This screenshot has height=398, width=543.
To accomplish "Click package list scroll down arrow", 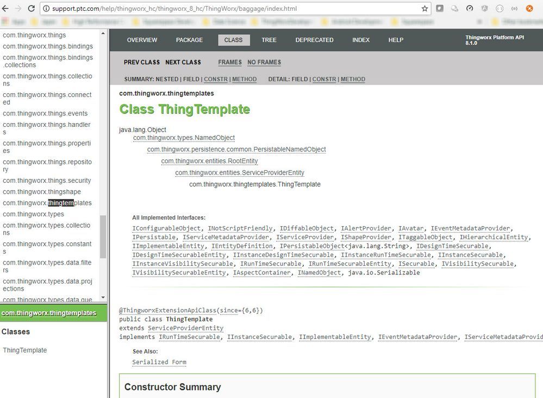I will pyautogui.click(x=103, y=298).
